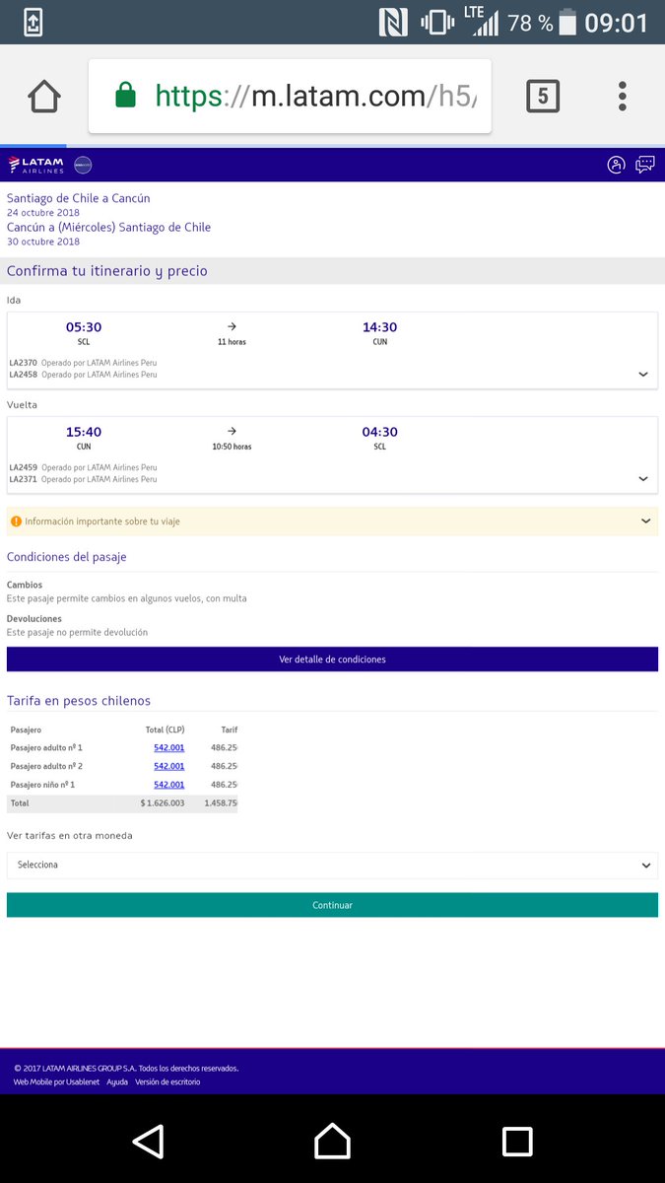Open 542.001 link for Pasajero niño nº 1
Image resolution: width=665 pixels, height=1183 pixels.
(x=168, y=785)
